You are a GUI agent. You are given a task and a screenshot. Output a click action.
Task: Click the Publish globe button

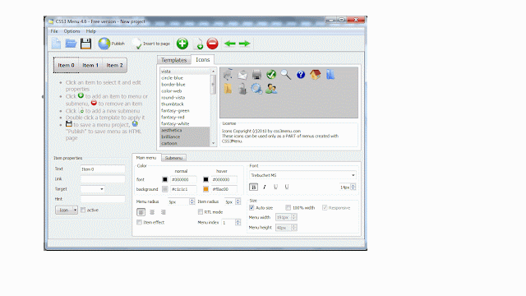click(112, 44)
